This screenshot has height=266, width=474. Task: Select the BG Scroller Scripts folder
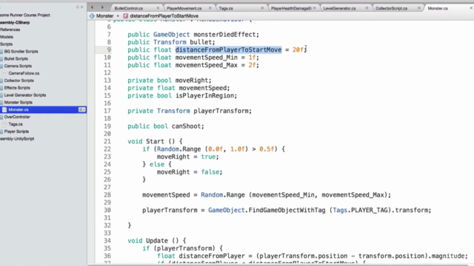(21, 52)
